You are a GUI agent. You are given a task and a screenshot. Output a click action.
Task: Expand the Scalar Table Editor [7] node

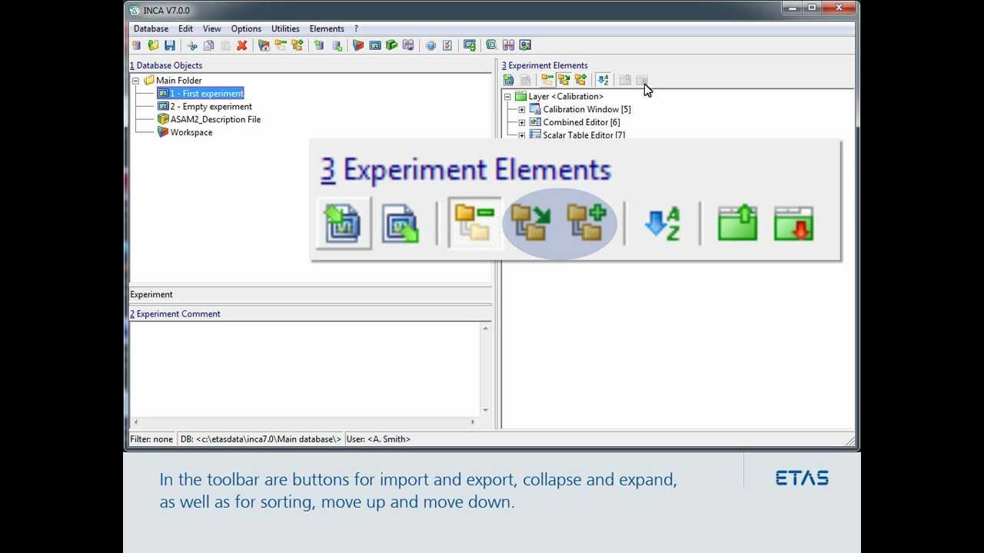point(522,136)
